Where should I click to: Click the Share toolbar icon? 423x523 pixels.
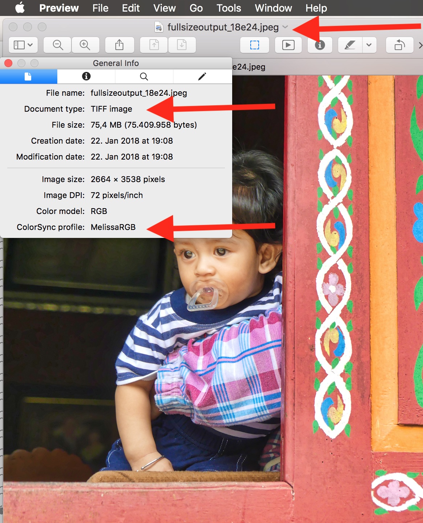[119, 45]
